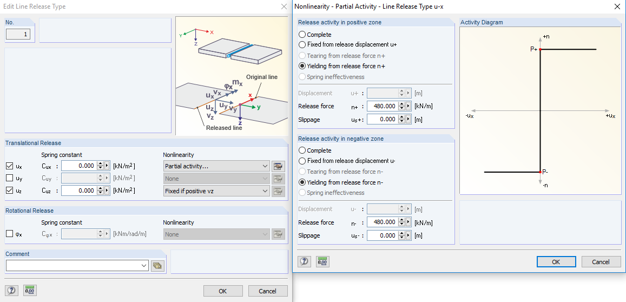Enable the uy translational release checkbox

click(9, 178)
